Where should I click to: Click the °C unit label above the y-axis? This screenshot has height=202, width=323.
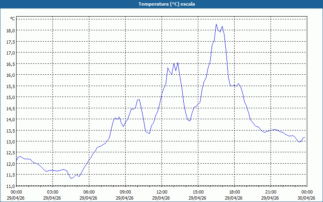[13, 19]
